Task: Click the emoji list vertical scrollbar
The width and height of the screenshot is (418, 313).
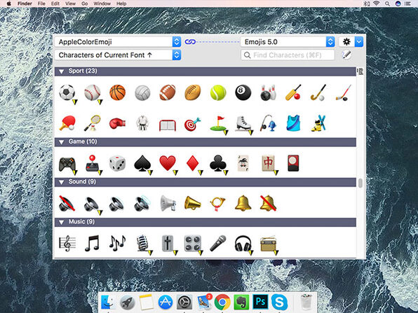Action: 360,183
